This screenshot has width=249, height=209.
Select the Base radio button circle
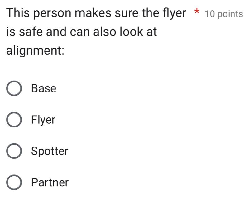14,88
